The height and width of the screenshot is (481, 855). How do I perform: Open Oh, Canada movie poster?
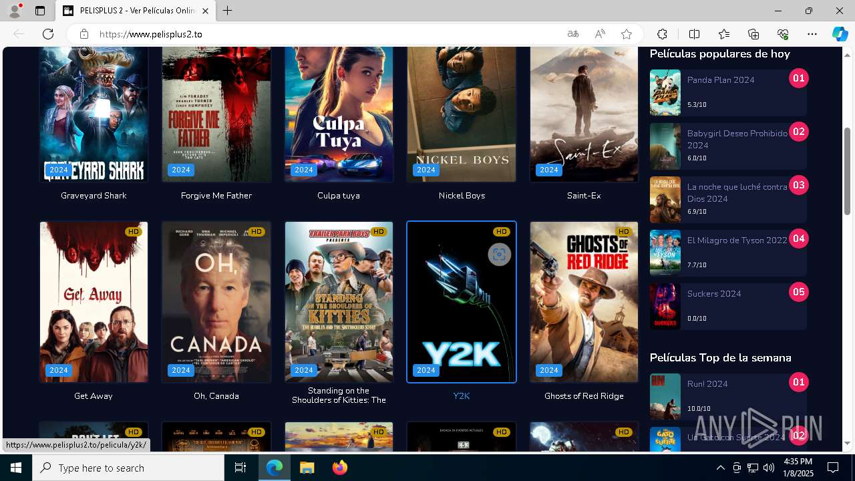pyautogui.click(x=216, y=302)
